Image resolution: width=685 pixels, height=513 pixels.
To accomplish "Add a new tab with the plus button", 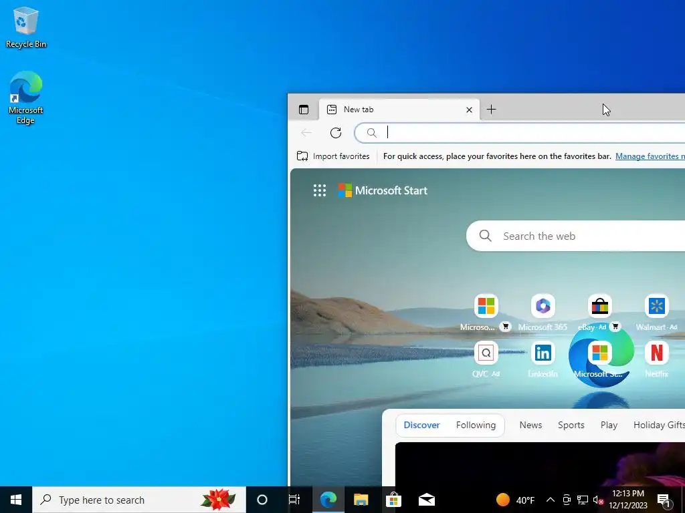I will 492,110.
